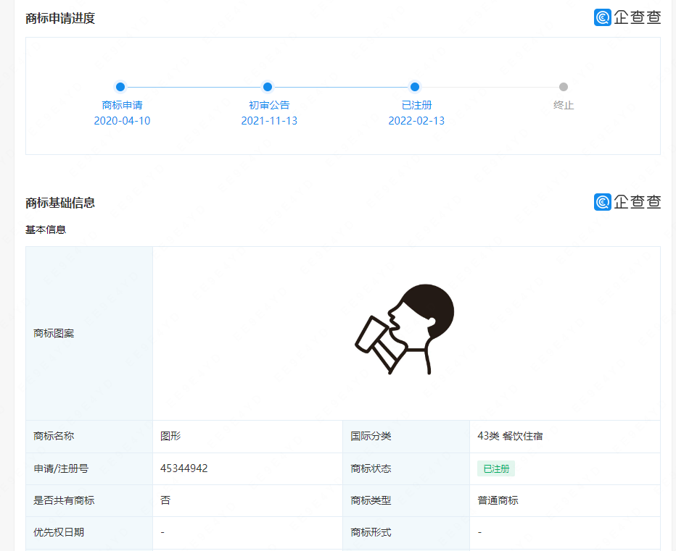
Task: Click the 2022-02-13 registration date
Action: [416, 121]
